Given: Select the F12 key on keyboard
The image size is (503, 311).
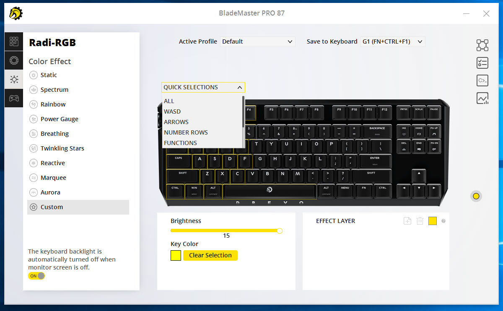Looking at the screenshot, I should pos(384,112).
